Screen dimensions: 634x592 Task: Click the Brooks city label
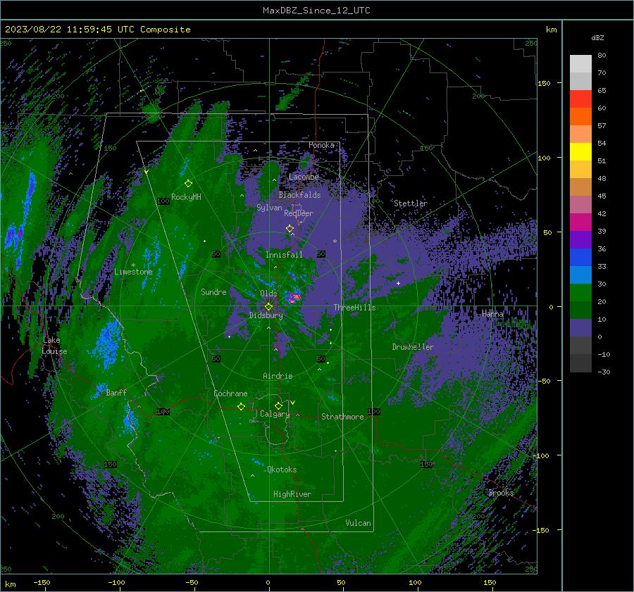coord(501,493)
